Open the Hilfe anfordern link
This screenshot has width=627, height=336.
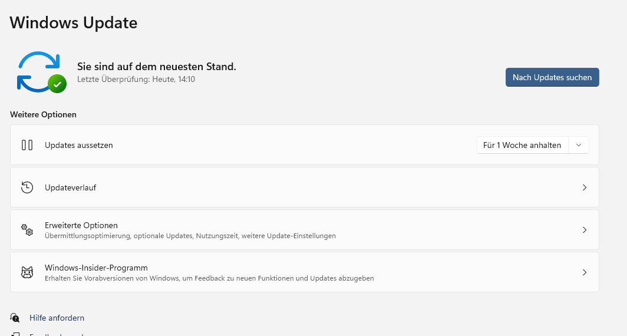tap(57, 318)
